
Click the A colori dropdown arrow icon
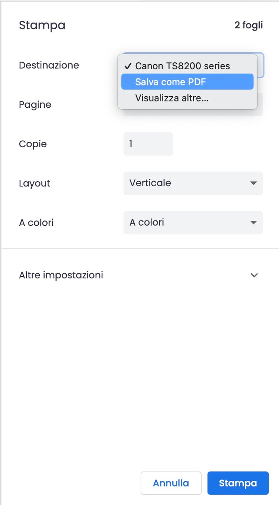coord(253,223)
